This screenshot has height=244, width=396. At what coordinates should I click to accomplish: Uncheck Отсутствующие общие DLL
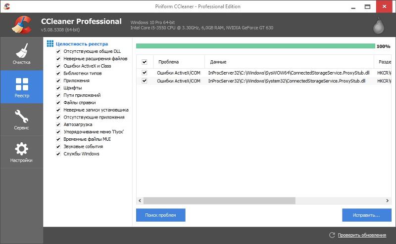[x=58, y=51]
